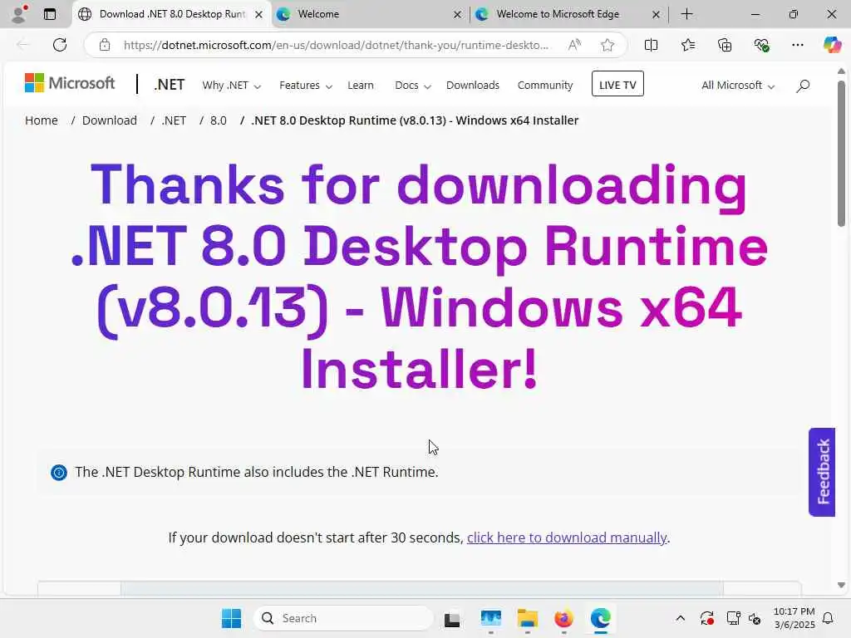Open Windows Start menu
The width and height of the screenshot is (851, 638).
coord(231,618)
